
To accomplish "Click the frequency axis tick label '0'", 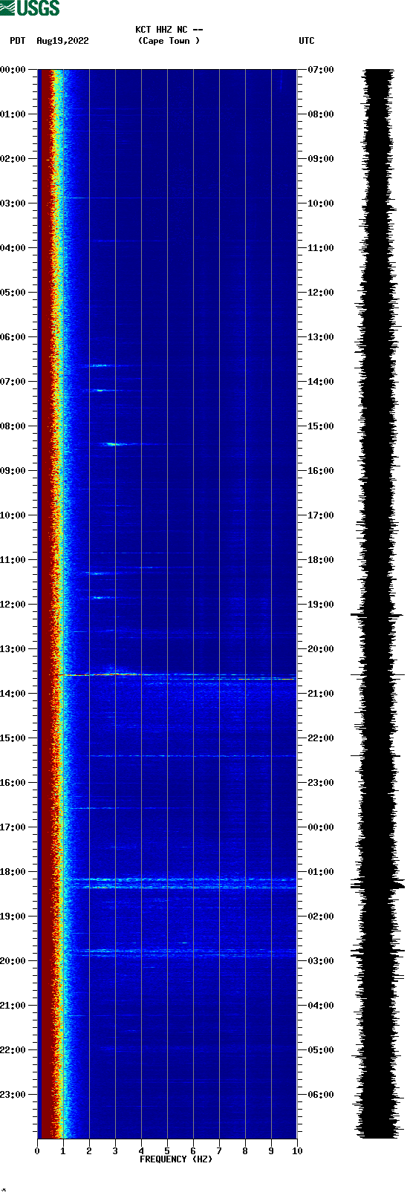I will (37, 1151).
